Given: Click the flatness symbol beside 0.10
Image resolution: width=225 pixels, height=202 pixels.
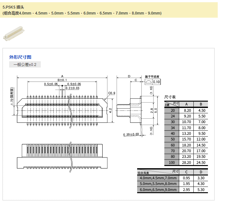Looking at the screenshot, I should (x=149, y=82).
